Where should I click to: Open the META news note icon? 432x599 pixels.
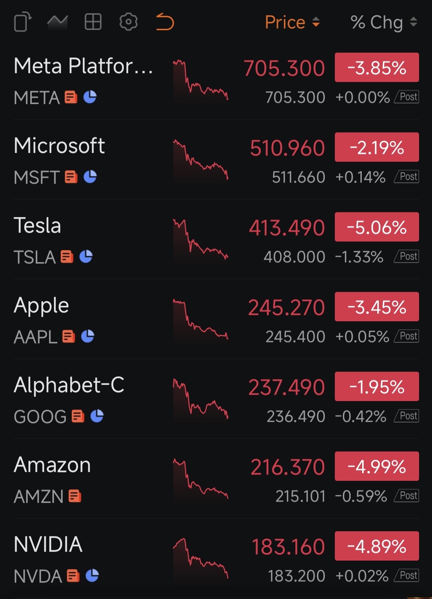coord(71,97)
